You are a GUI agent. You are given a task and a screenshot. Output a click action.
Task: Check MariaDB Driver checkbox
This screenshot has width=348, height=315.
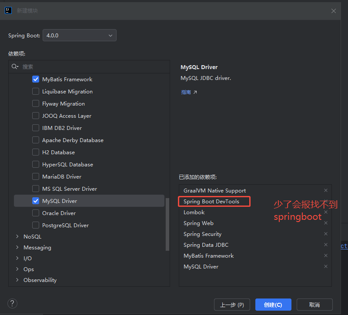pyautogui.click(x=36, y=176)
